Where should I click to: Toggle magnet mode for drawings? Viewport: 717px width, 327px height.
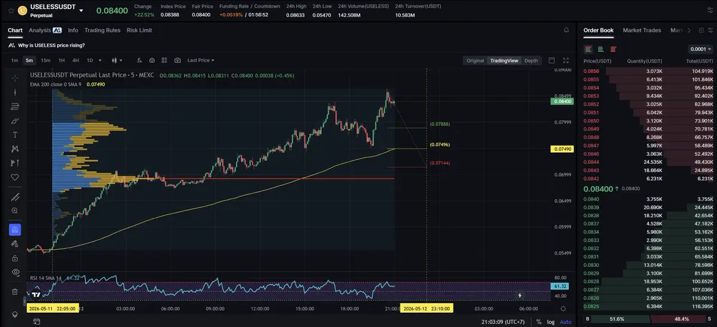pyautogui.click(x=15, y=229)
